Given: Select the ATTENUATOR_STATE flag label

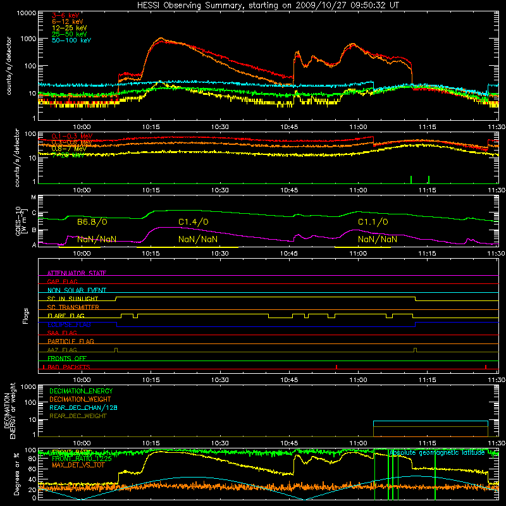Looking at the screenshot, I should point(77,273).
